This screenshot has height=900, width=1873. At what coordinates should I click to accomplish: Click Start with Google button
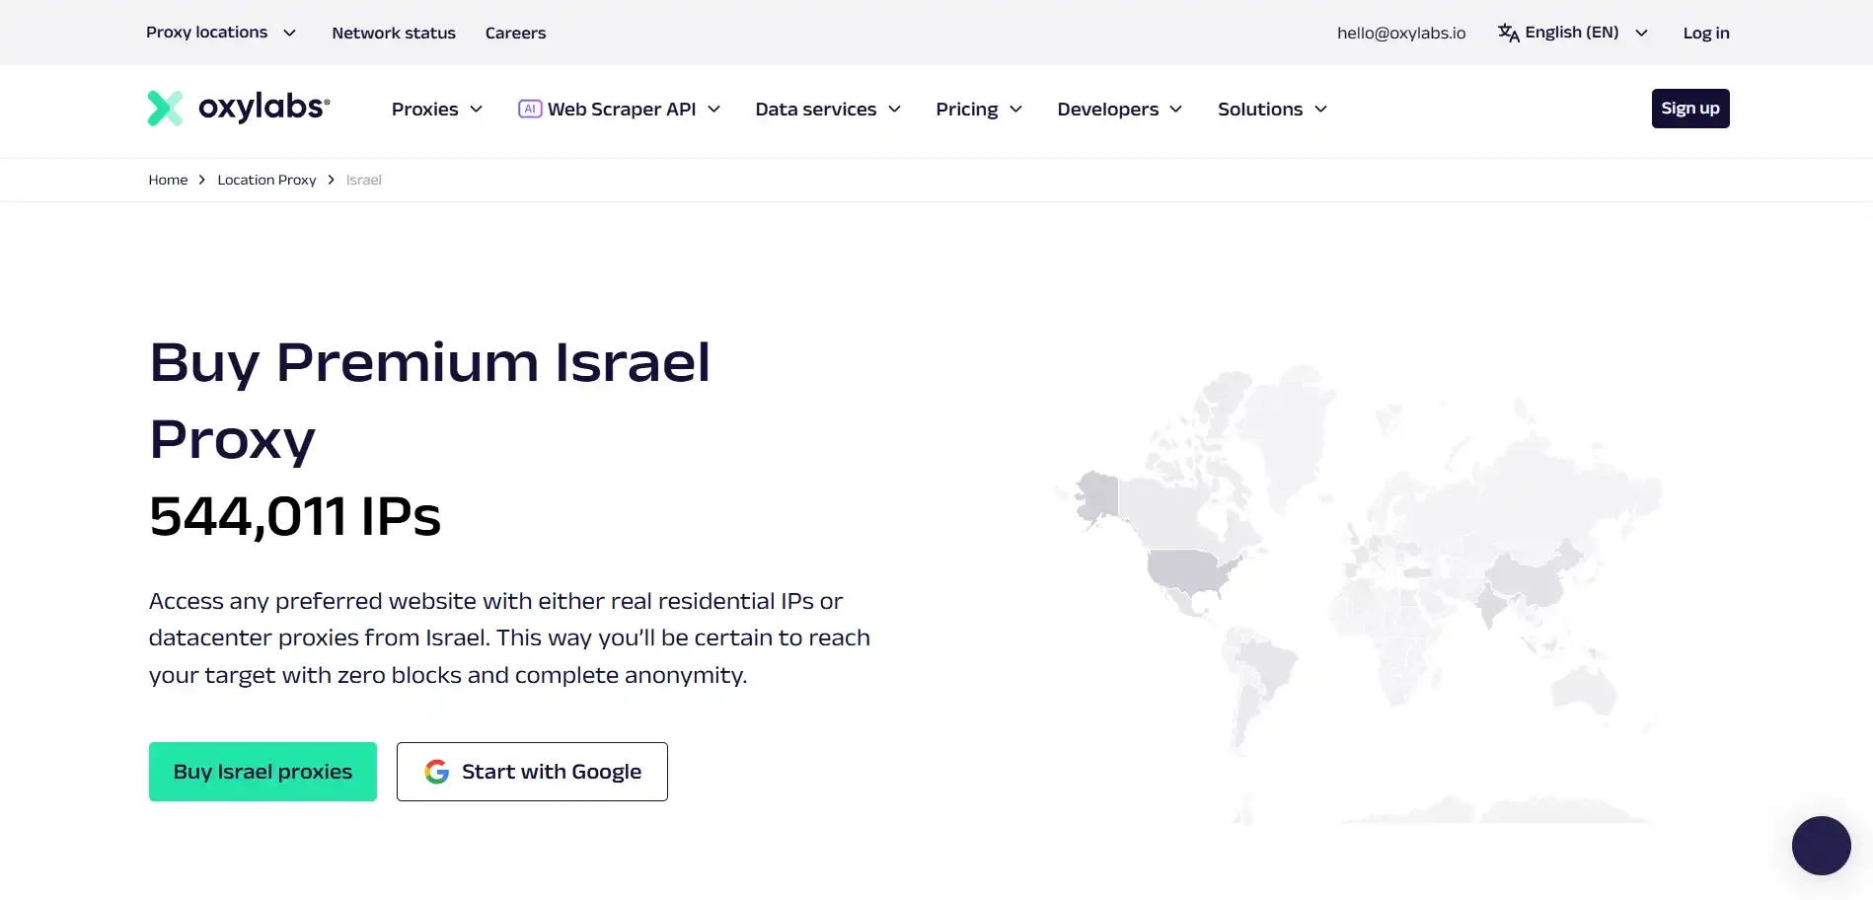(x=532, y=772)
